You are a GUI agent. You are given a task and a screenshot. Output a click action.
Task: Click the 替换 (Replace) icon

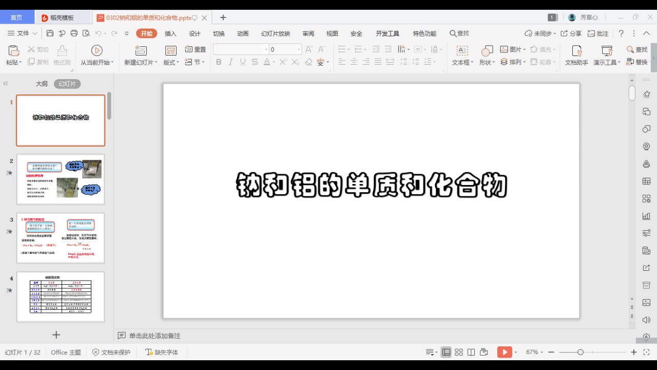click(x=637, y=61)
